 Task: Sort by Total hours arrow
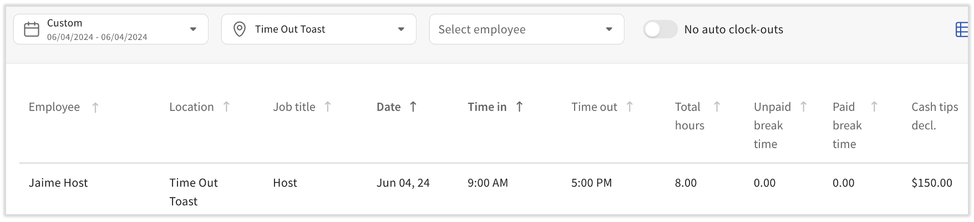[717, 107]
